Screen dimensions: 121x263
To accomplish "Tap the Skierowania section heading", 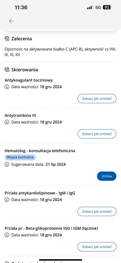I will click(x=25, y=70).
